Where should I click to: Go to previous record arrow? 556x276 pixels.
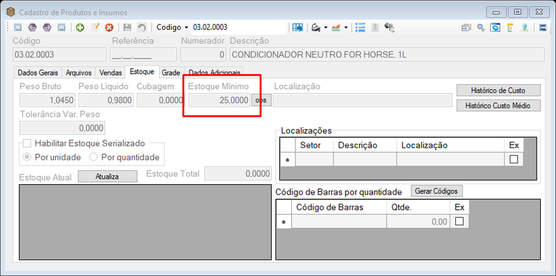32,27
